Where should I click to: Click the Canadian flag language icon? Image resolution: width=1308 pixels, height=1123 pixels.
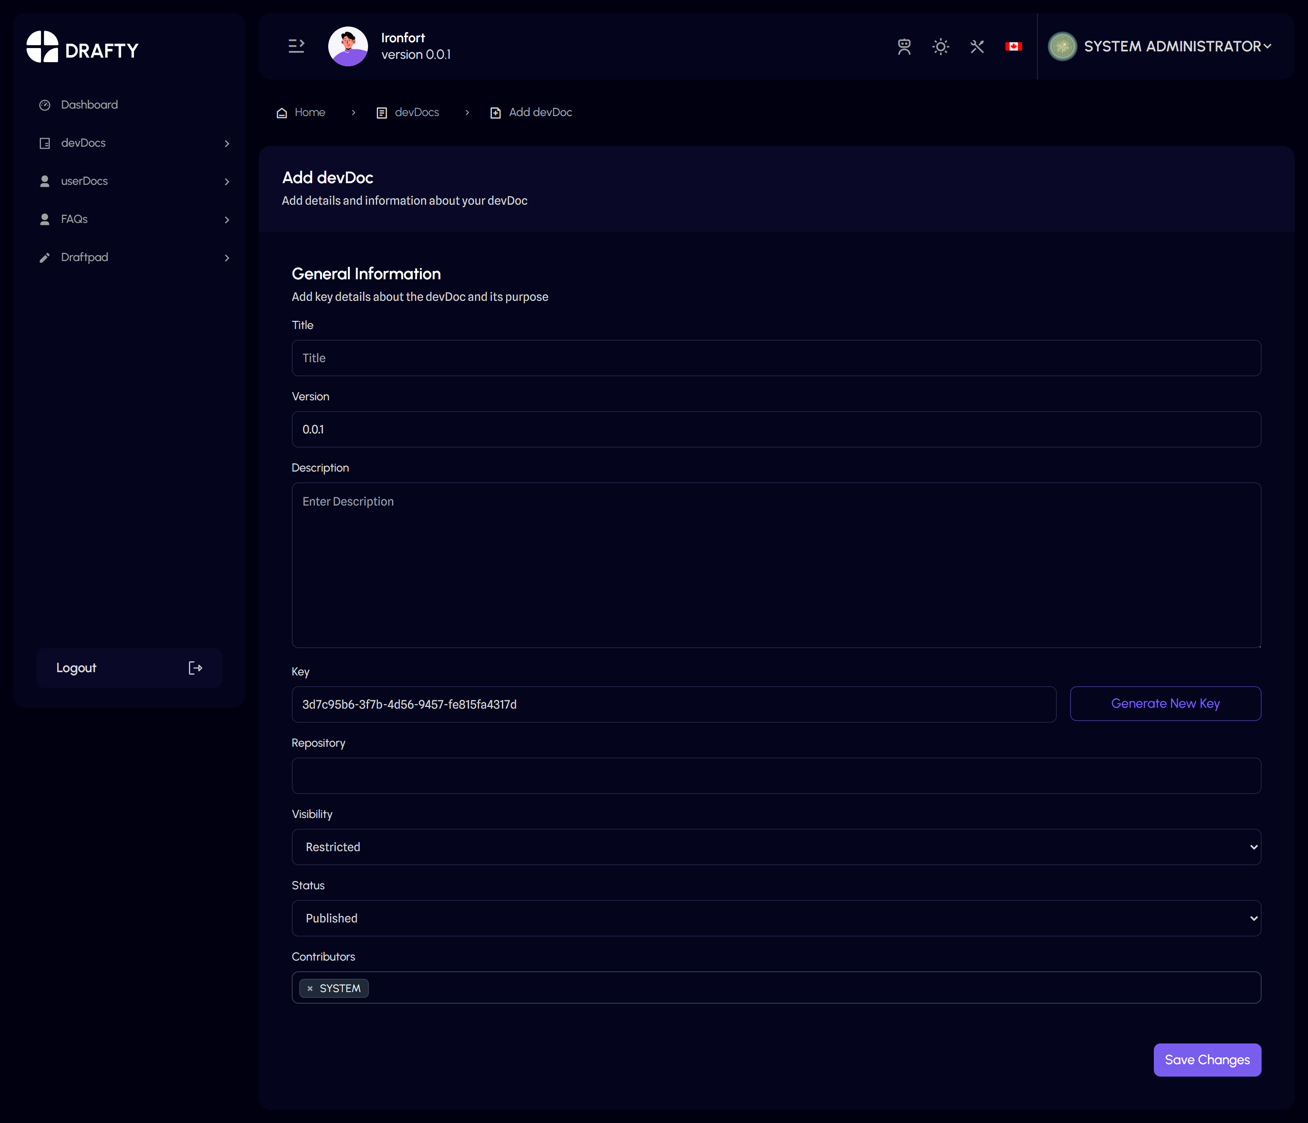coord(1013,47)
